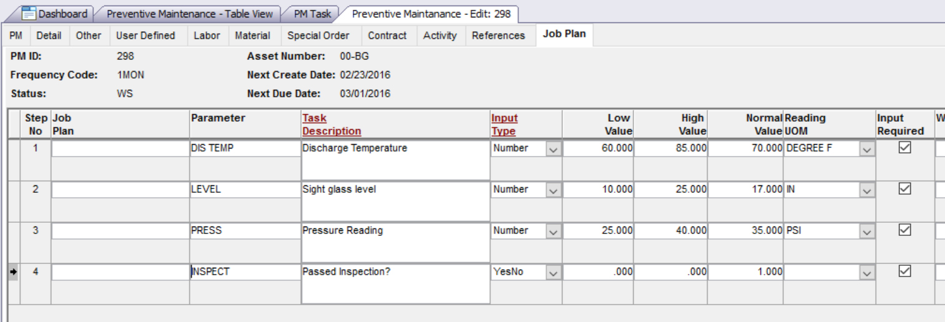Open Input Type dropdown for Discharge Temperature
This screenshot has height=322, width=945.
[553, 149]
